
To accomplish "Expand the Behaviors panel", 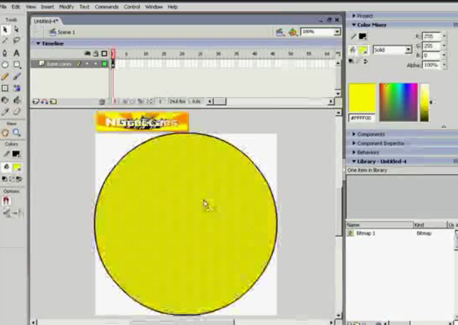I will coord(368,152).
